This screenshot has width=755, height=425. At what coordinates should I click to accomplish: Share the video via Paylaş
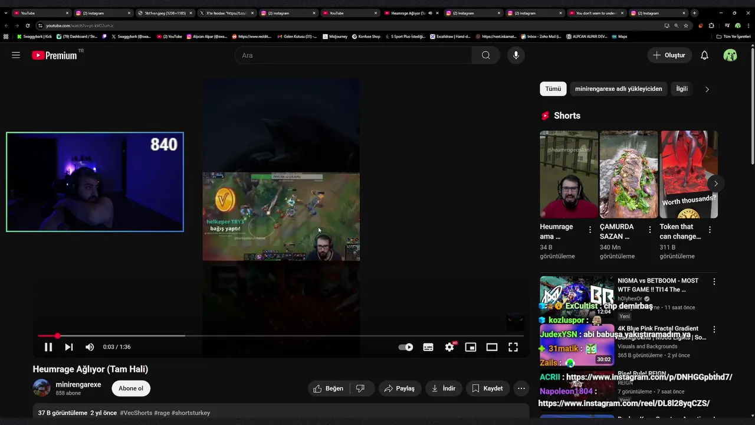pyautogui.click(x=399, y=388)
